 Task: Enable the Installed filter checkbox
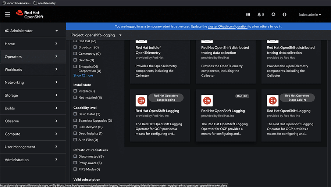75,91
